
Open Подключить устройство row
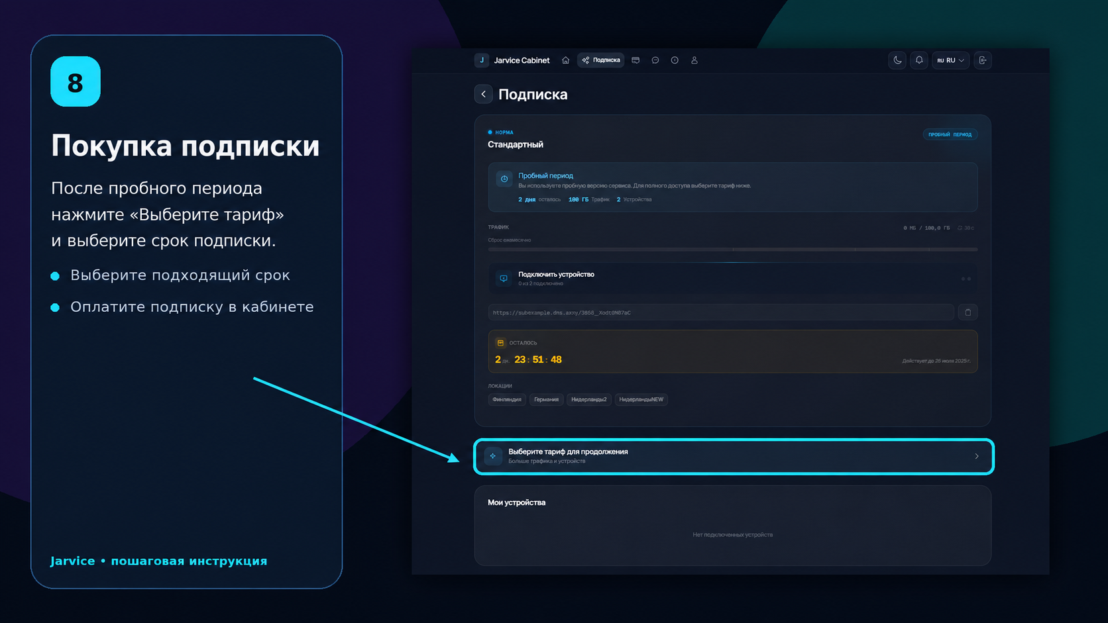coord(733,279)
